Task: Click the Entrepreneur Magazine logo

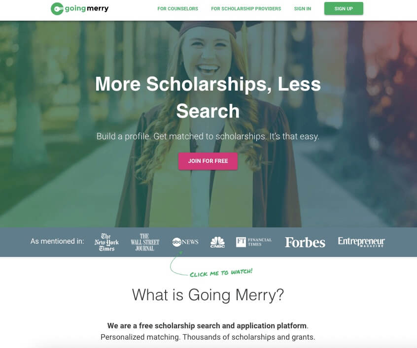Action: (x=361, y=242)
